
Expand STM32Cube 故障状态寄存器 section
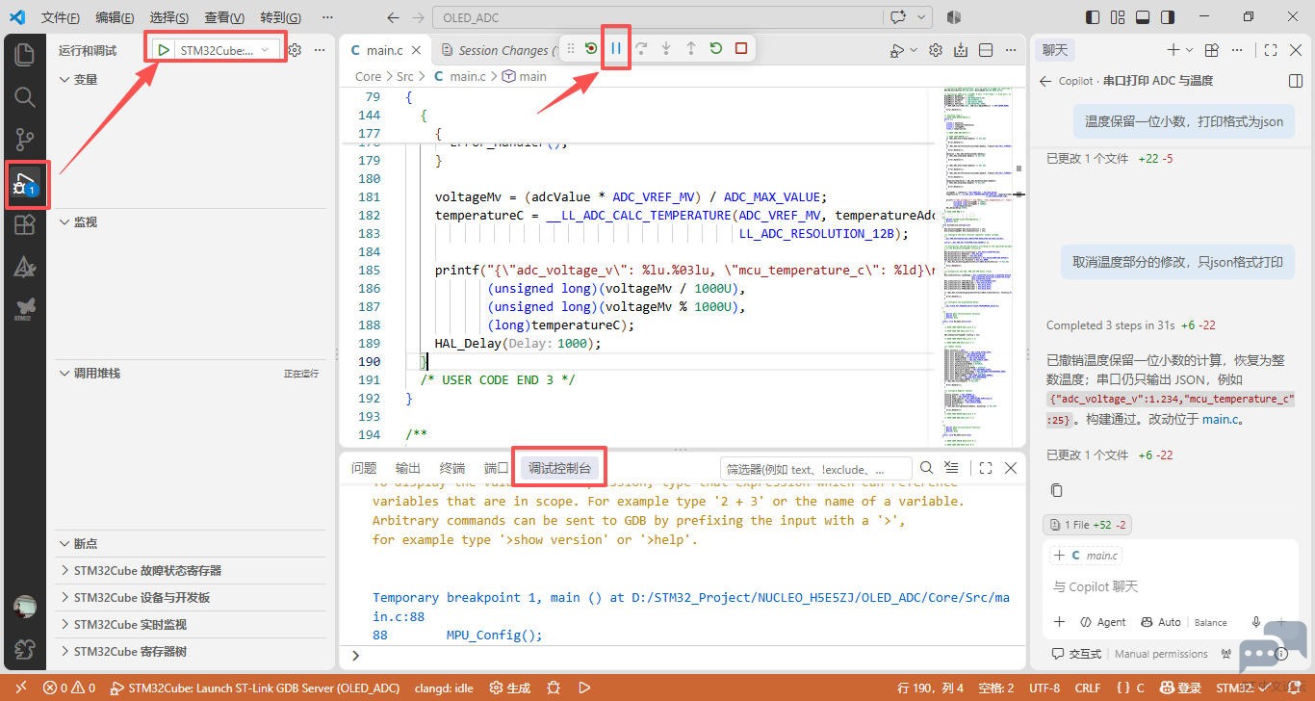coord(191,571)
